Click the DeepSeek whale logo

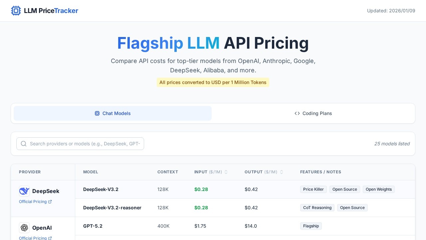[24, 191]
